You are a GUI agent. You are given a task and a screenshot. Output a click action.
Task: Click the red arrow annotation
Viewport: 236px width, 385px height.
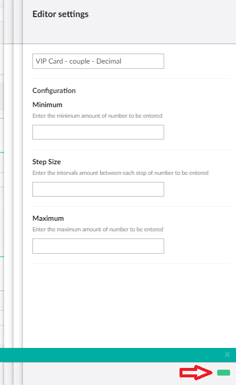[196, 373]
